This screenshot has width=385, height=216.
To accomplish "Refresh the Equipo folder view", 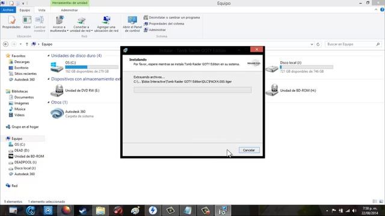I will [x=318, y=44].
